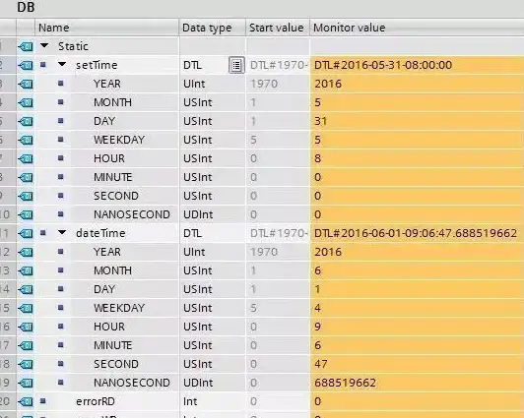This screenshot has width=524, height=418.
Task: Click the Int data type of errorRD
Action: click(x=190, y=401)
